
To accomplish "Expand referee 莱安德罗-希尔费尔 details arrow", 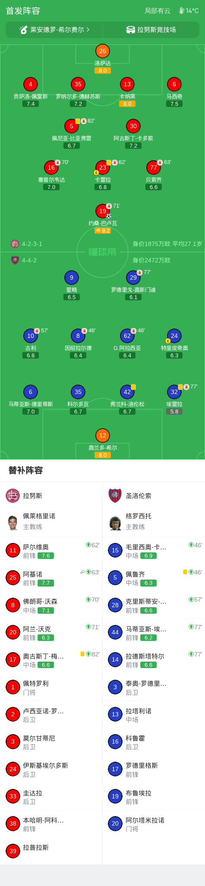I will 88,30.
